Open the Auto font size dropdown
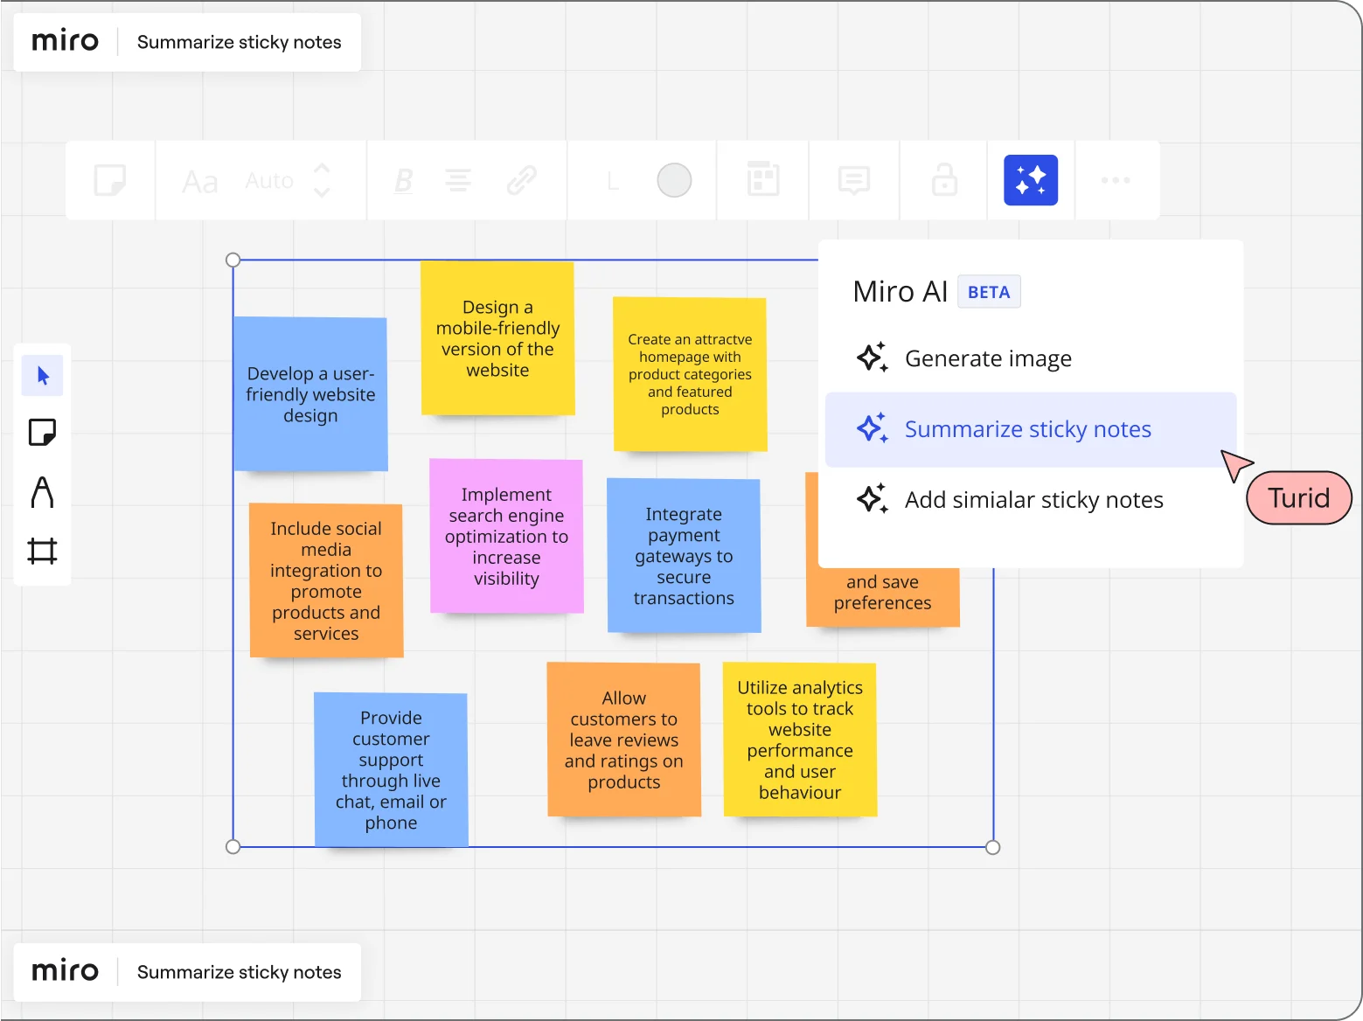Viewport: 1363px width, 1021px height. (x=269, y=181)
